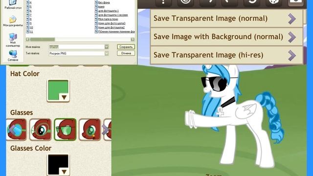The width and height of the screenshot is (313, 176).
Task: Select the monocle glasses thumbnail
Action: 41,130
